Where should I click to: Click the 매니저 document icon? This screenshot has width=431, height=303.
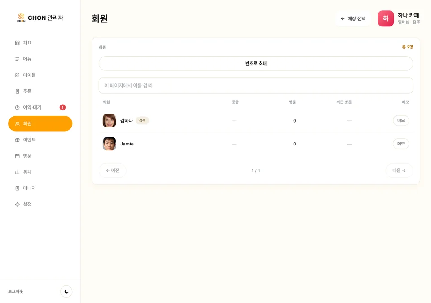[x=18, y=189]
